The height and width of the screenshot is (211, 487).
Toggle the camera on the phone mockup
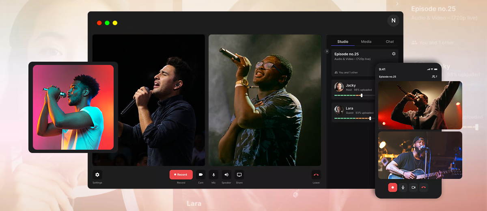tap(414, 187)
